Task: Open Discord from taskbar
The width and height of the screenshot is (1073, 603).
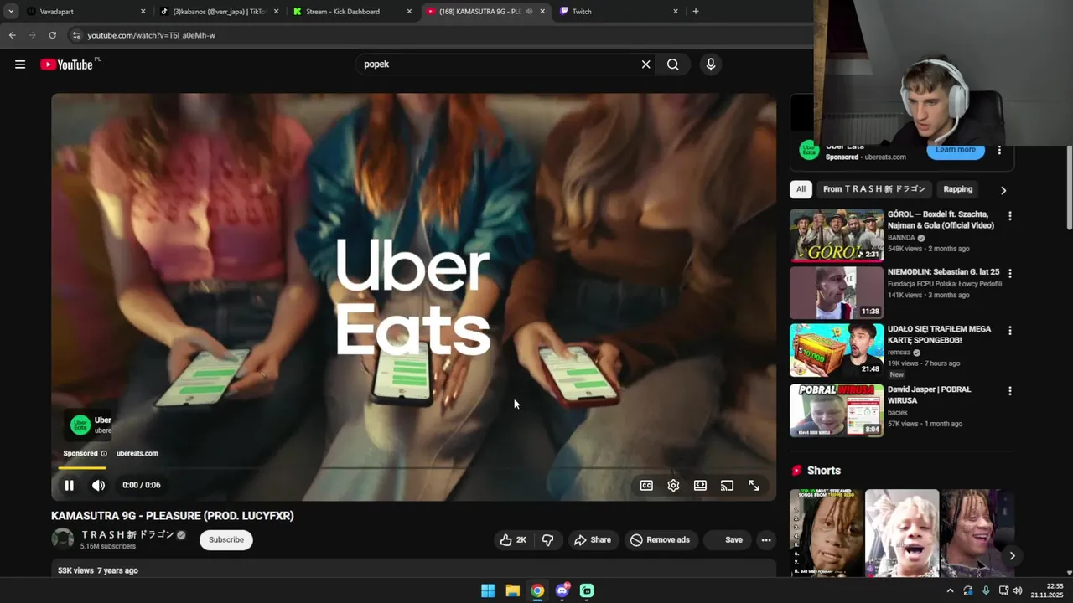Action: [x=562, y=590]
